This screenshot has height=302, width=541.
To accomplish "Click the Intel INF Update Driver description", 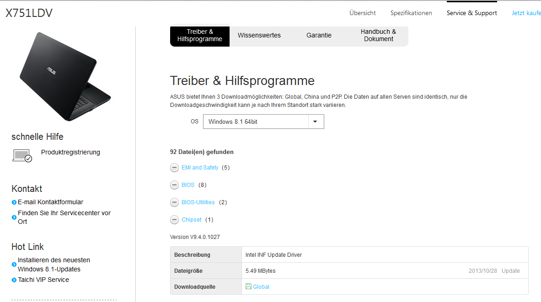I will (273, 255).
